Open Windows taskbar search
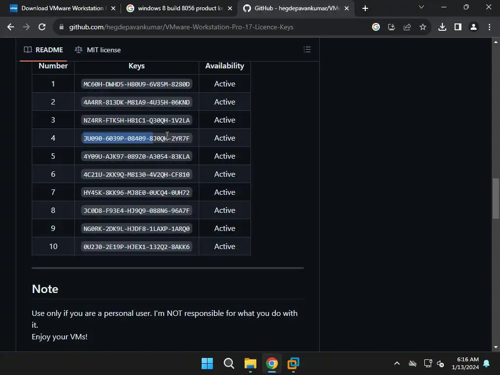The height and width of the screenshot is (375, 500). [x=229, y=363]
